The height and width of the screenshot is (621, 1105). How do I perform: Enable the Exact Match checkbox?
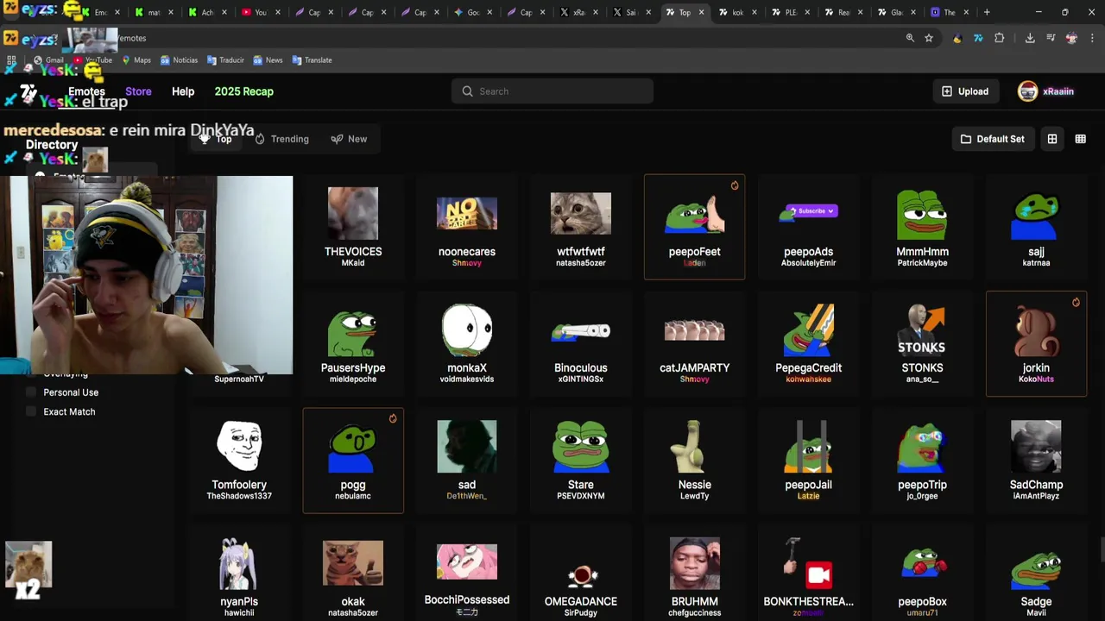tap(31, 411)
